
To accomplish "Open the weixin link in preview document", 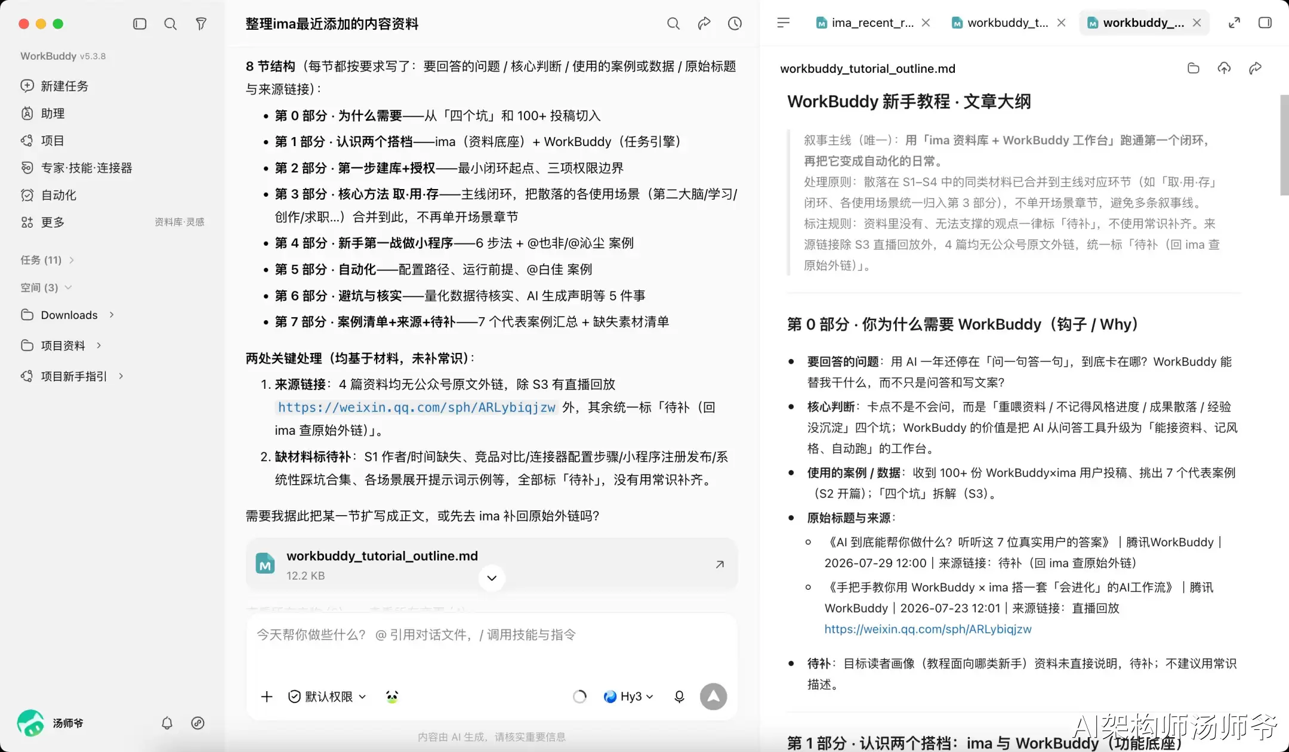I will (x=928, y=629).
